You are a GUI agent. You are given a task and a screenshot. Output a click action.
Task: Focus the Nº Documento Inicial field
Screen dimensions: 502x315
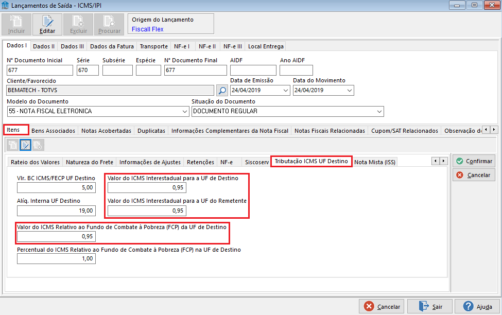point(40,70)
